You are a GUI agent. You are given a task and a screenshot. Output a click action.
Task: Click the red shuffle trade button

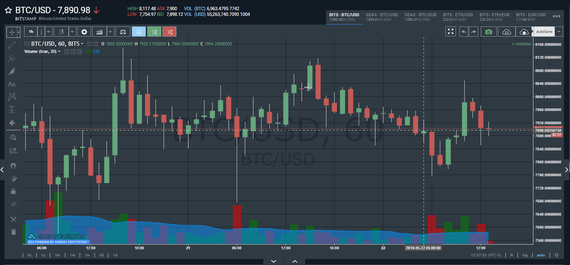pos(170,32)
